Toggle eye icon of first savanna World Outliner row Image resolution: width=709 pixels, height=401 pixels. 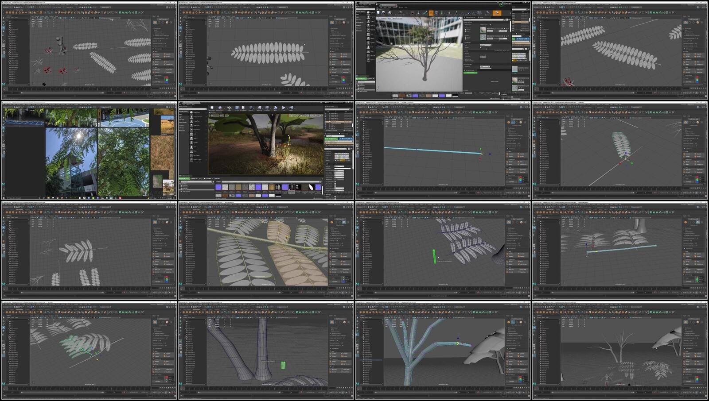click(x=327, y=114)
